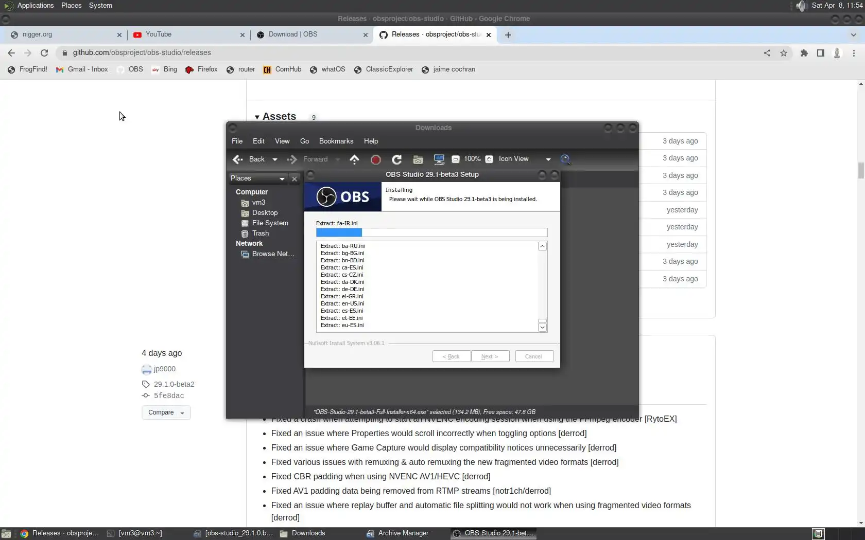865x540 pixels.
Task: Open Bookmarks menu in Downloads window
Action: point(336,141)
